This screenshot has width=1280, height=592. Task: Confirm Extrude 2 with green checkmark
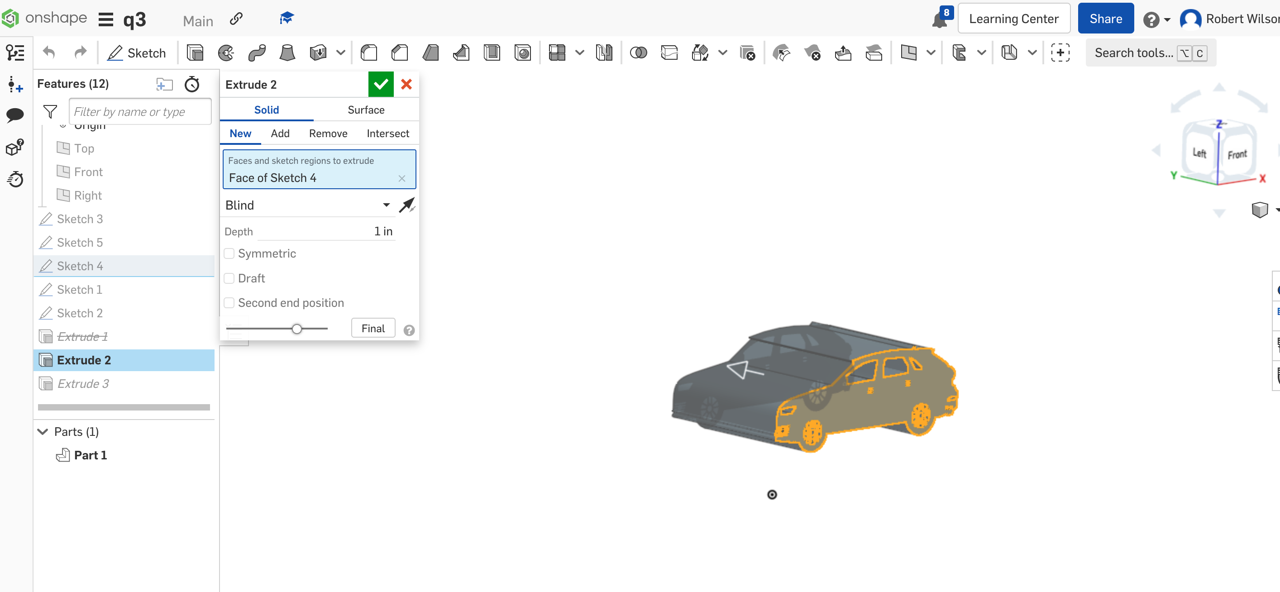(381, 84)
